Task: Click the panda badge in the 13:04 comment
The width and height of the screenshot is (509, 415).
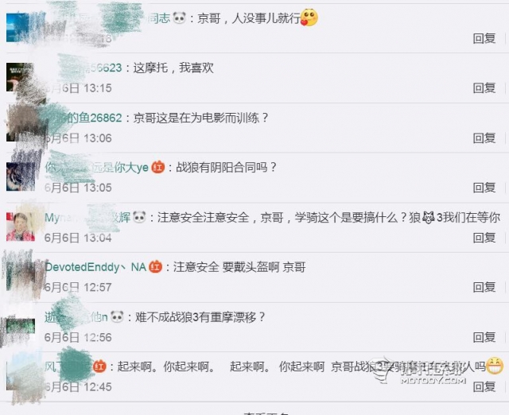Action: [x=140, y=217]
